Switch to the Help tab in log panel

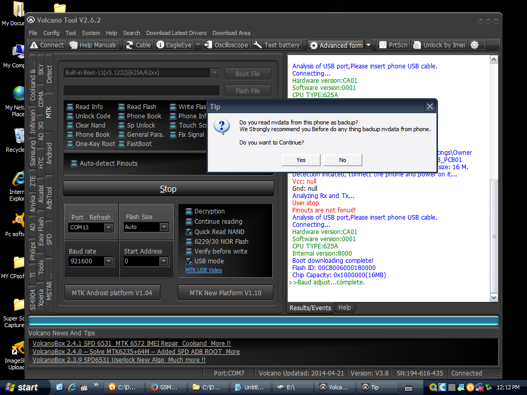[344, 308]
